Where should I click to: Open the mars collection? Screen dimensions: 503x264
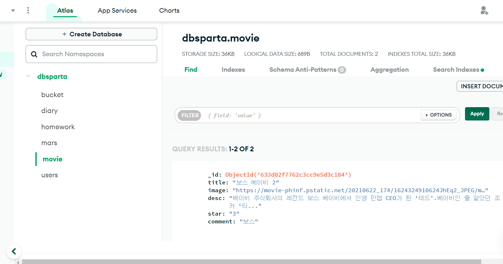point(49,143)
